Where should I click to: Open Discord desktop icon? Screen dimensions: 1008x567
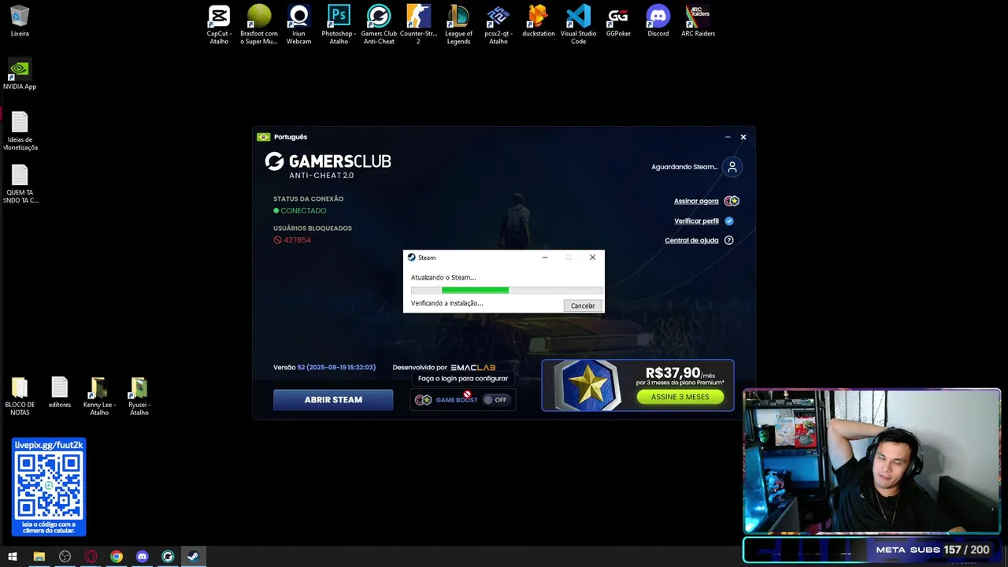pos(658,21)
